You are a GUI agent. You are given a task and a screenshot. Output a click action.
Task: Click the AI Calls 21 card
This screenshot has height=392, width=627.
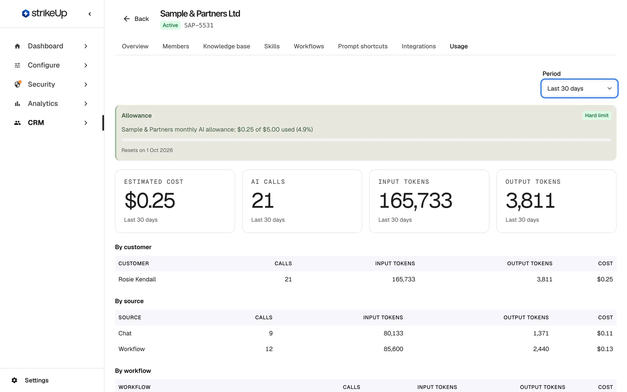(302, 201)
